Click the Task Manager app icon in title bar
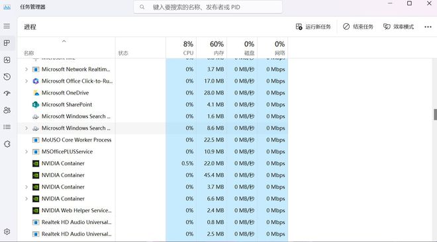437x242 pixels. (7, 7)
